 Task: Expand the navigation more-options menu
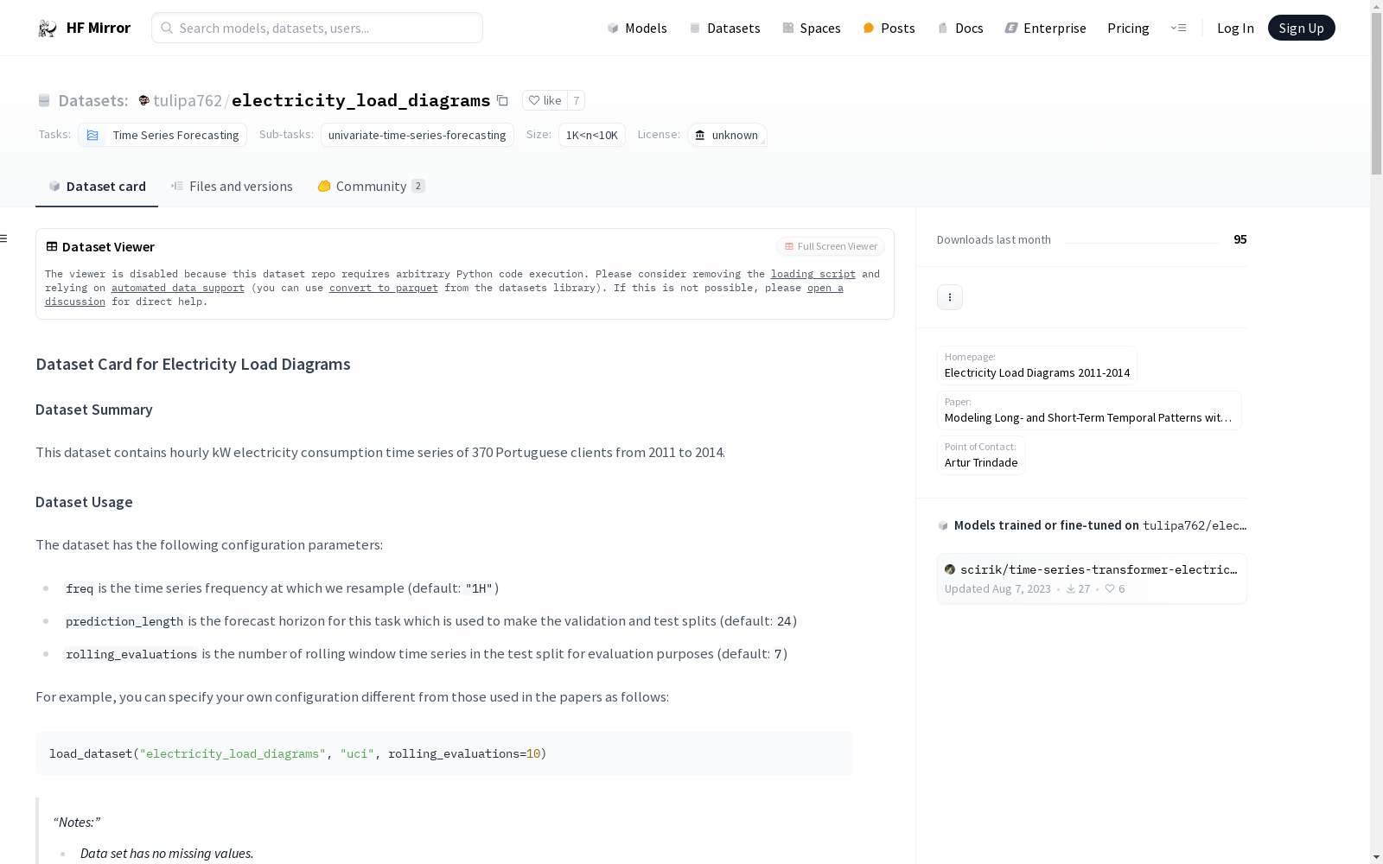1178,28
